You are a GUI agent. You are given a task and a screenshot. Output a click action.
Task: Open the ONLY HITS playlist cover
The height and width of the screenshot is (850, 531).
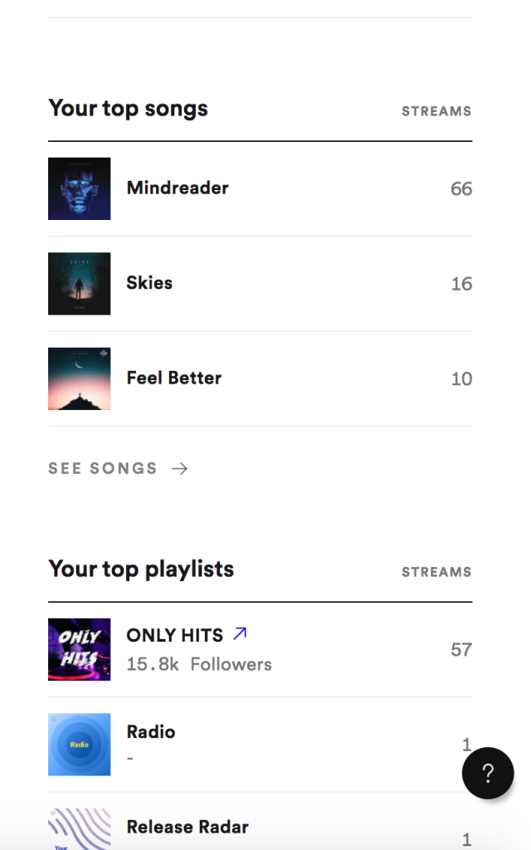pos(80,649)
